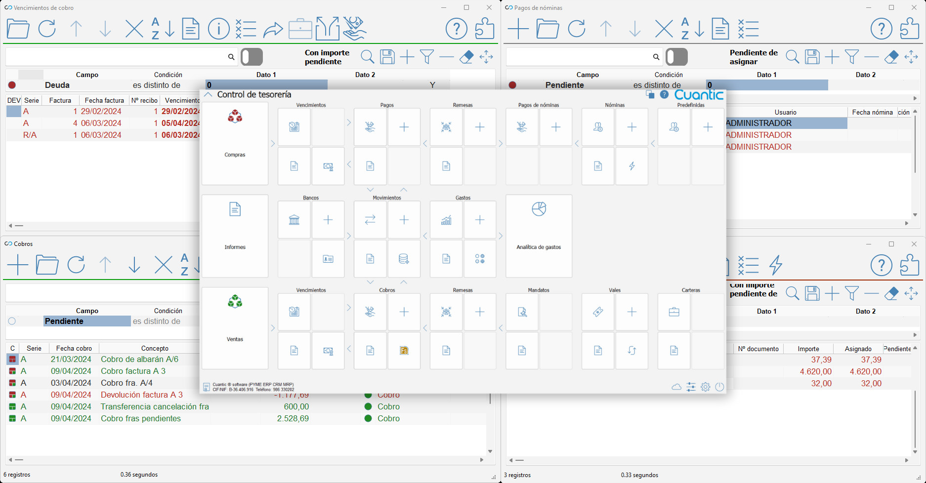926x483 pixels.
Task: Sort by Fecha factura column header
Action: coord(104,100)
